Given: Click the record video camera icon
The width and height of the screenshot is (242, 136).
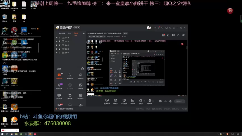Looking at the screenshot, I should (x=161, y=101).
